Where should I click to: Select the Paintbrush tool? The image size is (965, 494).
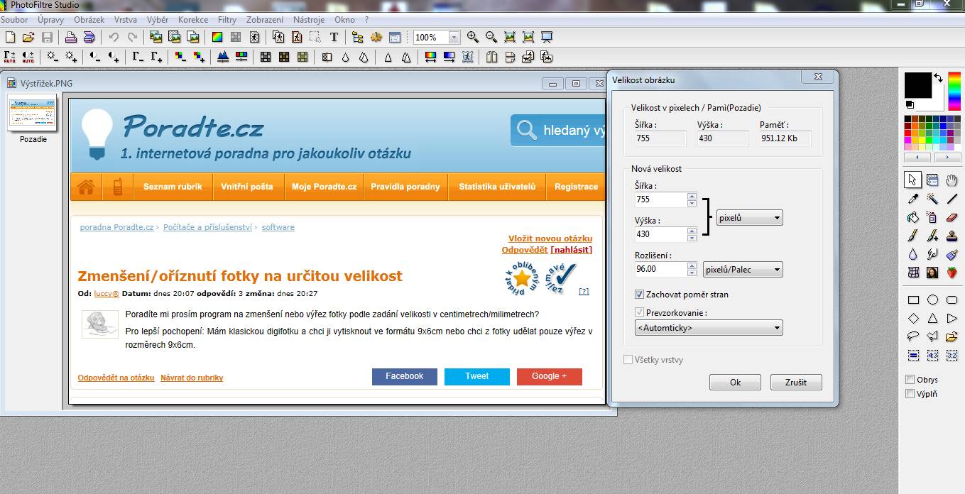tap(913, 236)
